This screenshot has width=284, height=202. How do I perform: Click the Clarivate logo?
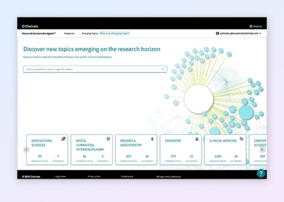pos(30,26)
